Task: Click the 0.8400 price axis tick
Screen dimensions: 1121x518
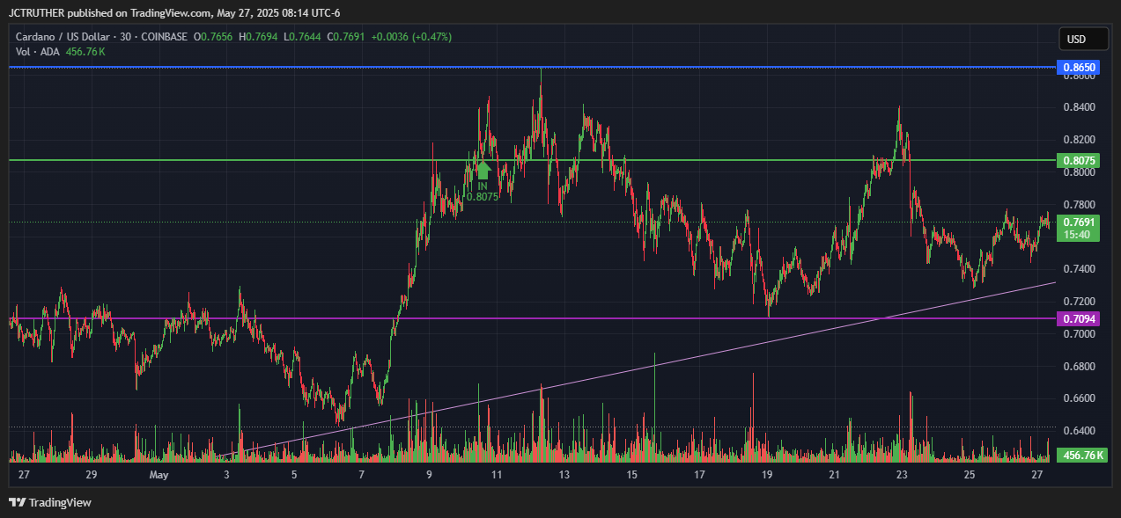Action: pyautogui.click(x=1079, y=107)
